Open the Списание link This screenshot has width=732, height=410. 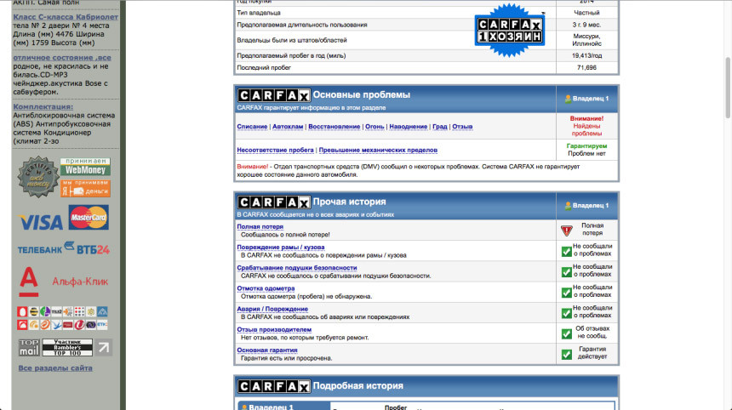tap(252, 127)
